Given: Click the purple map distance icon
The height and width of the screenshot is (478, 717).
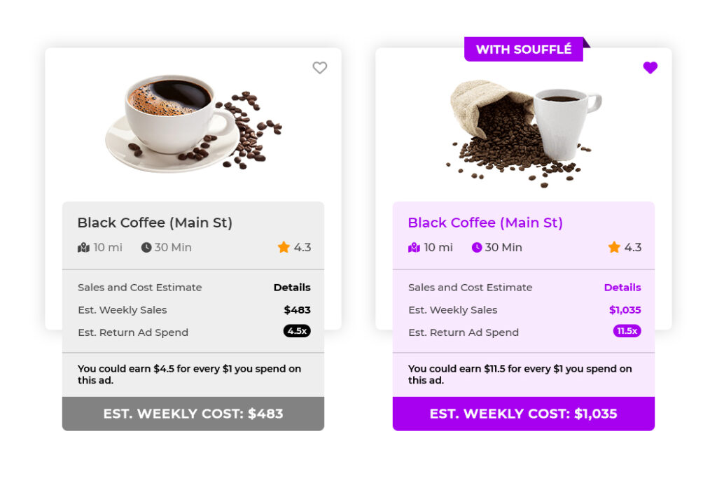Looking at the screenshot, I should (414, 248).
